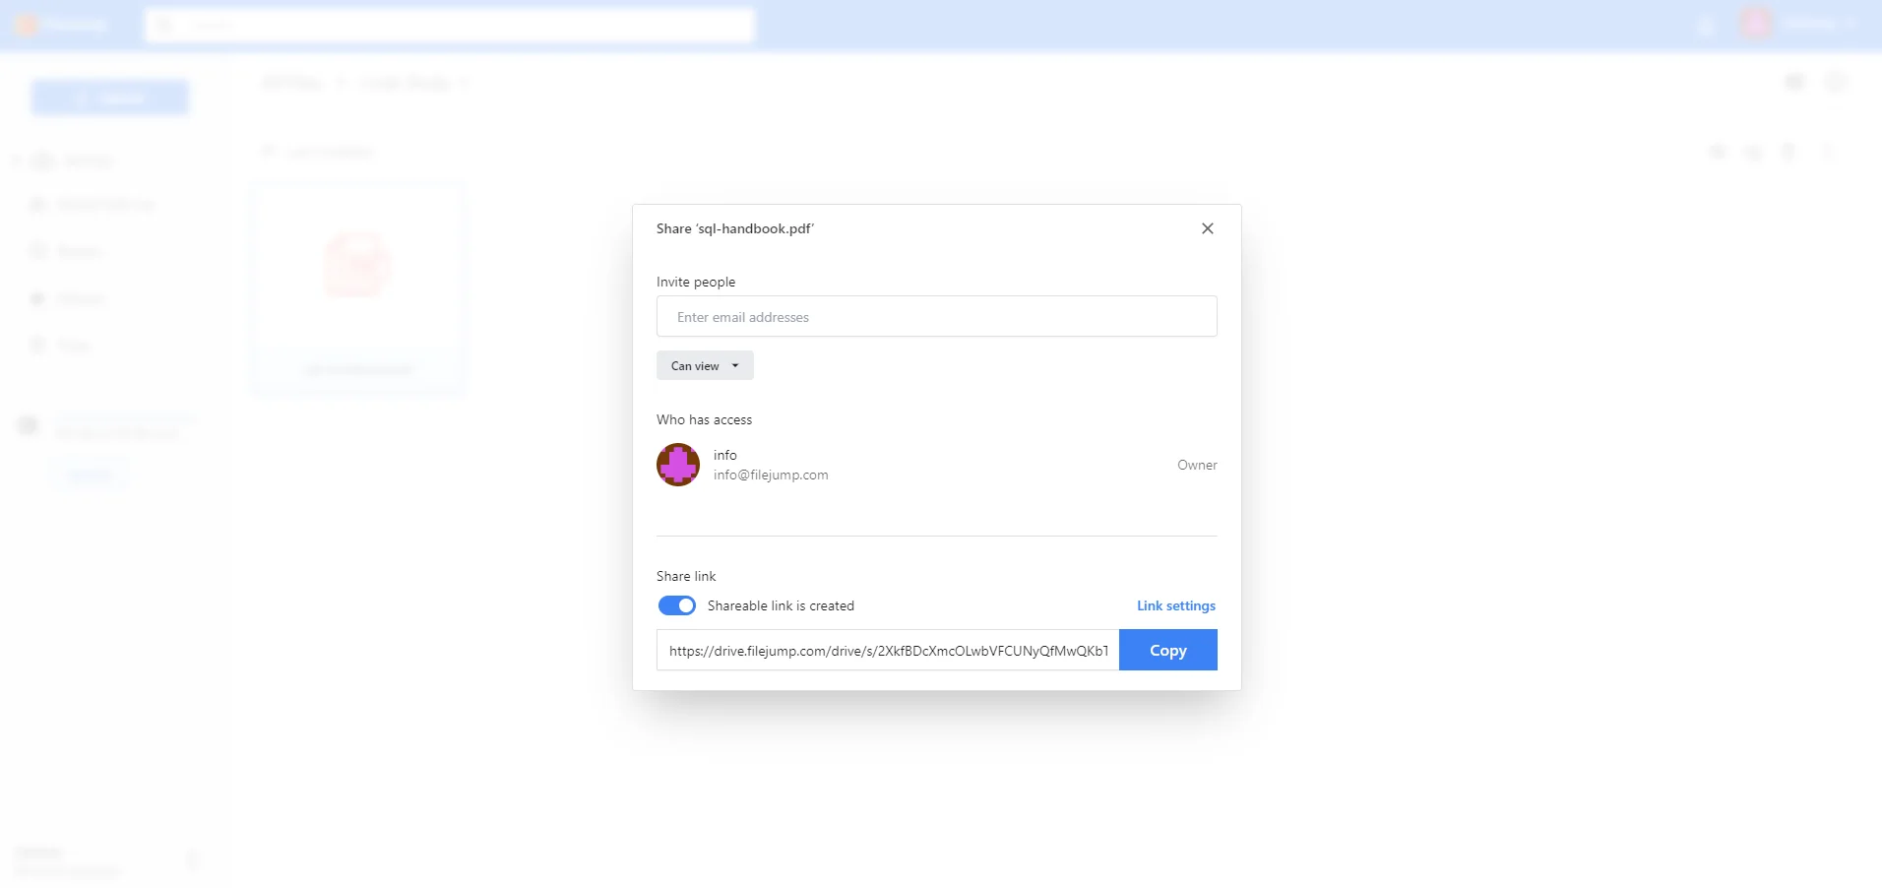Toggle off the shareable link switch
The width and height of the screenshot is (1882, 888).
tap(676, 605)
